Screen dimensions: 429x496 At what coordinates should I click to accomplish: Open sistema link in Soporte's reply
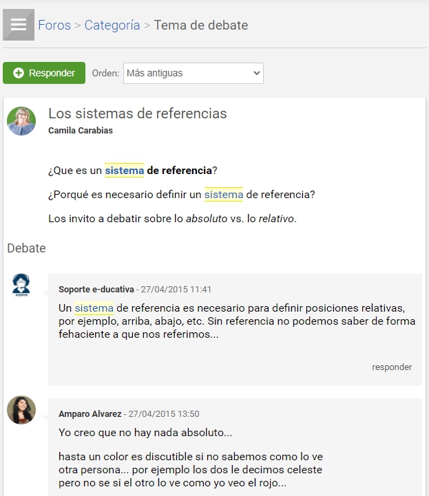(94, 308)
